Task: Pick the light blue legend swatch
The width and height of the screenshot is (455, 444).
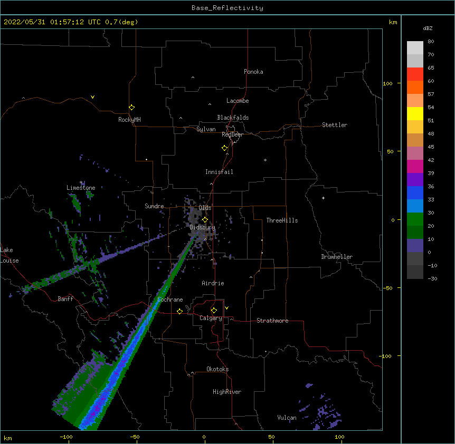Action: pyautogui.click(x=415, y=206)
